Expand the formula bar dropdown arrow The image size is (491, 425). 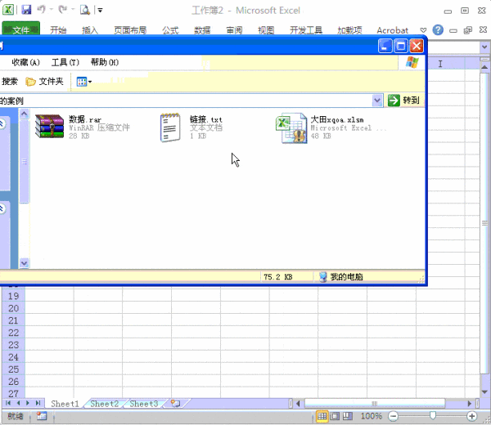pyautogui.click(x=484, y=47)
